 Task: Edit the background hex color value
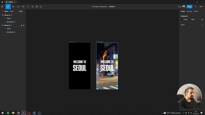(185, 19)
